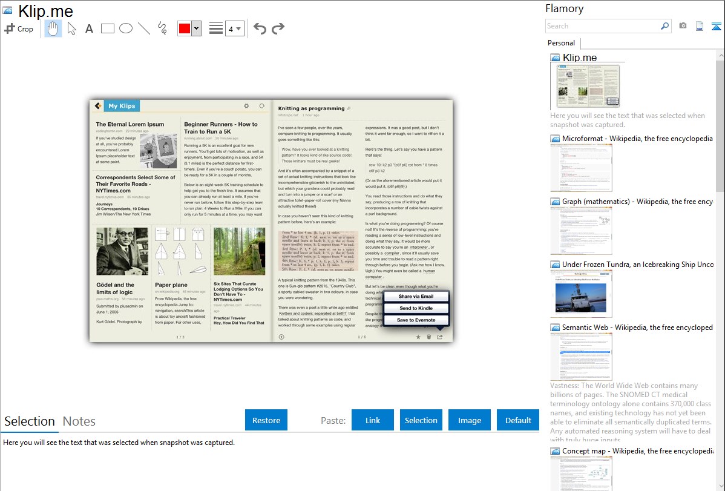Click the Knitting as programming headline
The height and width of the screenshot is (491, 725).
pyautogui.click(x=311, y=108)
